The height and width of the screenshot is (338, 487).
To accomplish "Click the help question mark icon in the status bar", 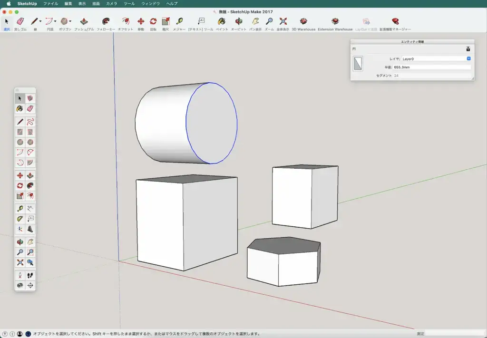I will (x=28, y=334).
